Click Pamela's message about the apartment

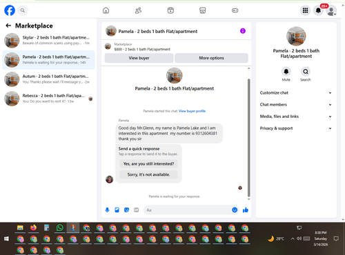click(169, 133)
